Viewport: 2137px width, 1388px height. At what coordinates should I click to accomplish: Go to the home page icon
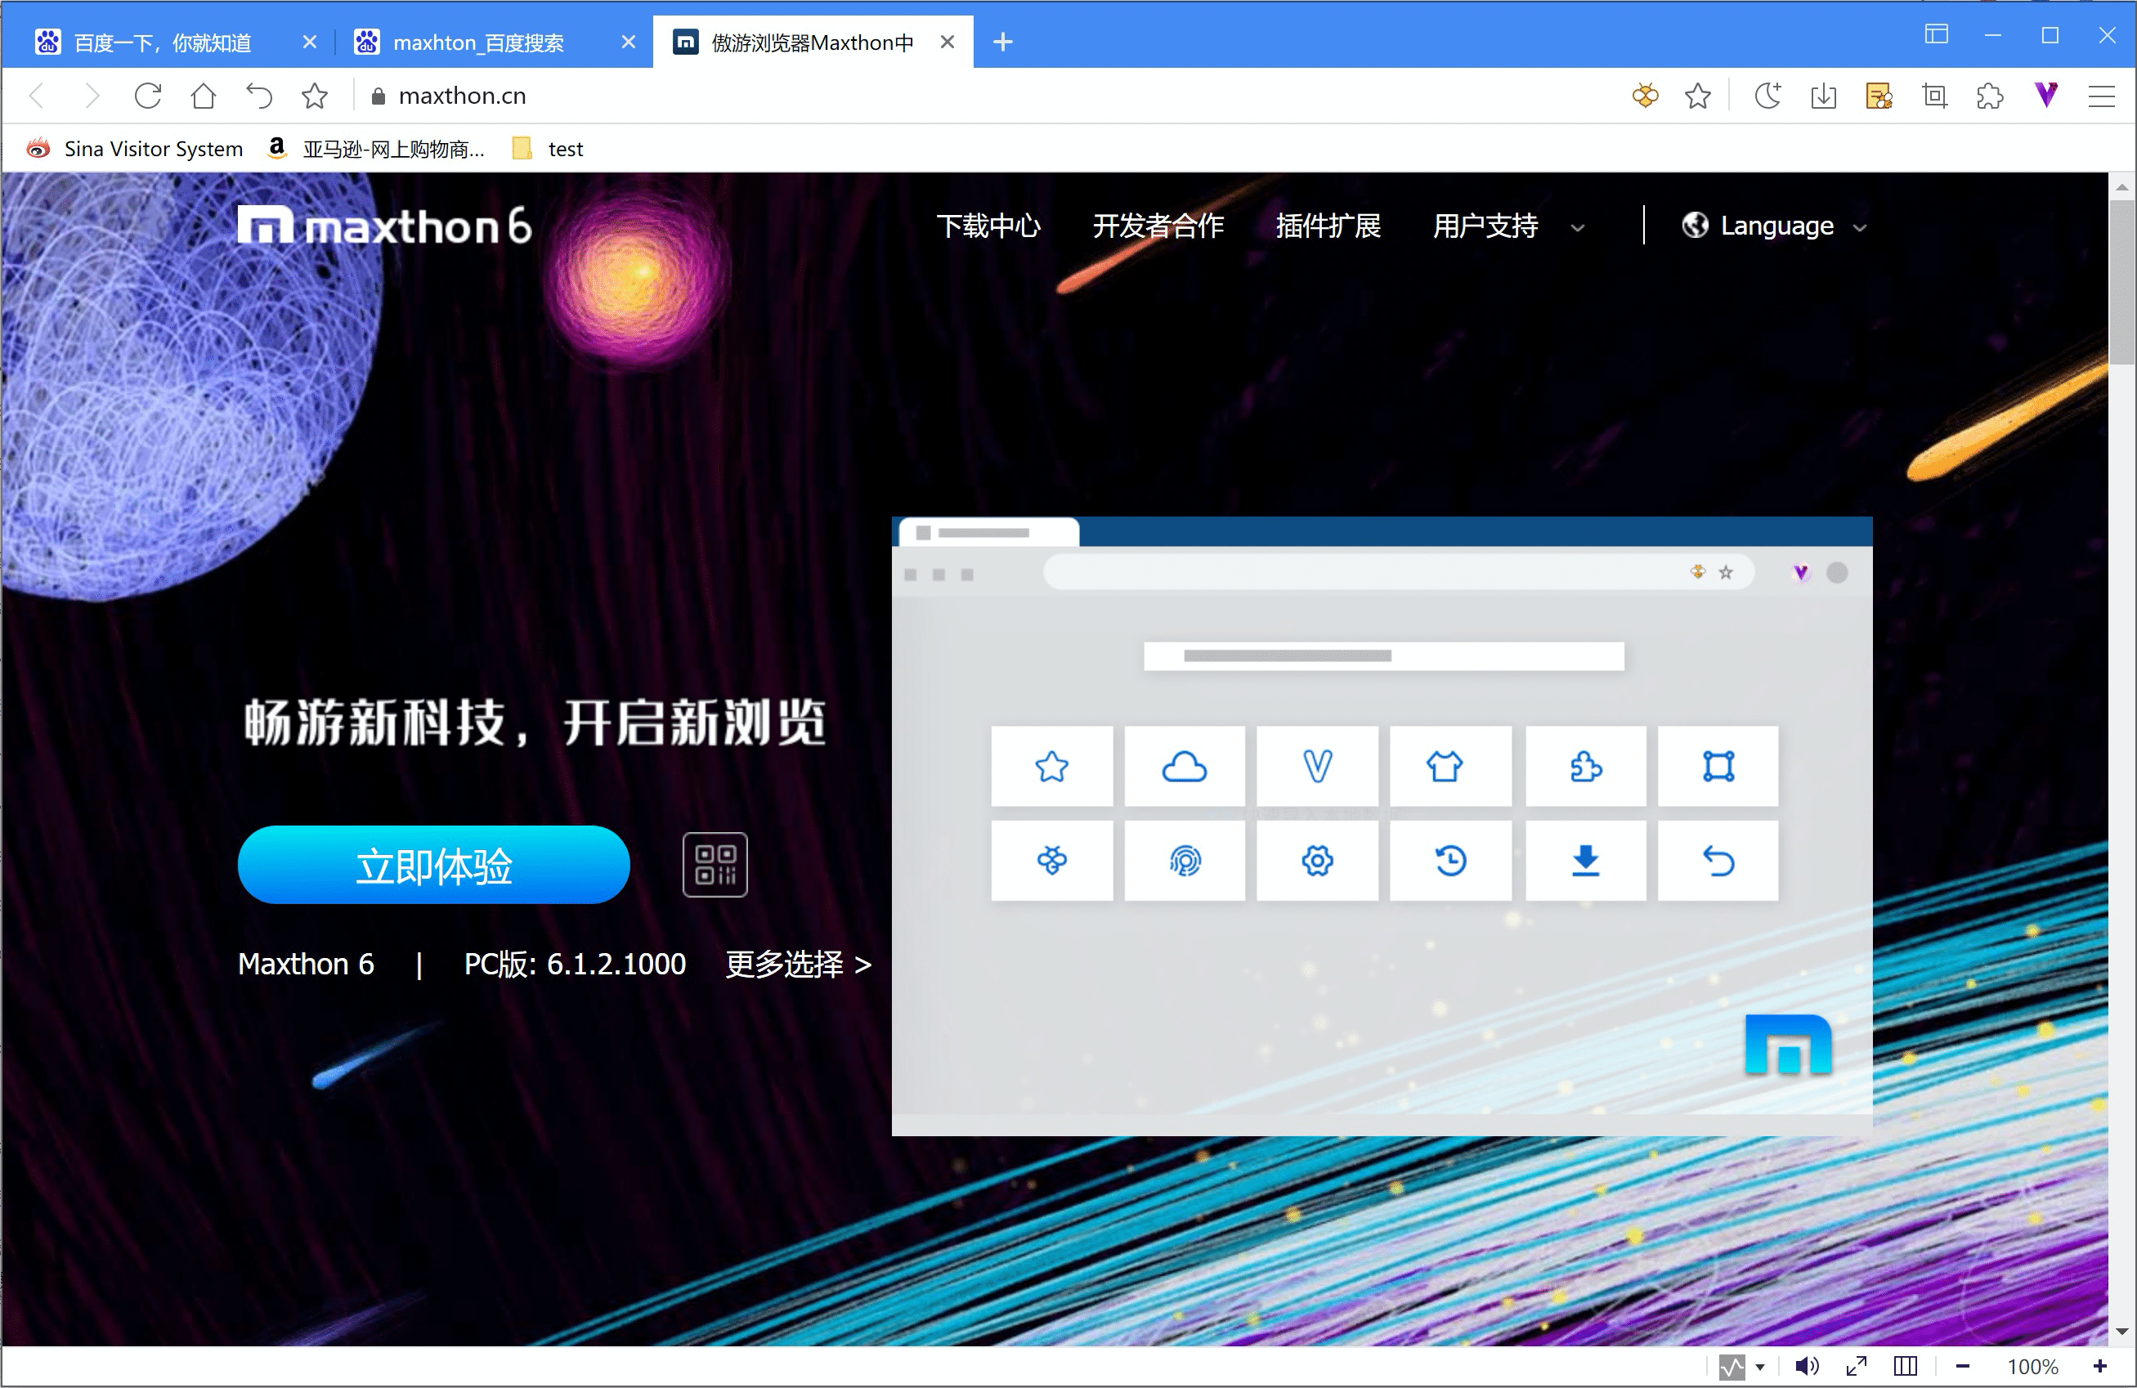(204, 96)
